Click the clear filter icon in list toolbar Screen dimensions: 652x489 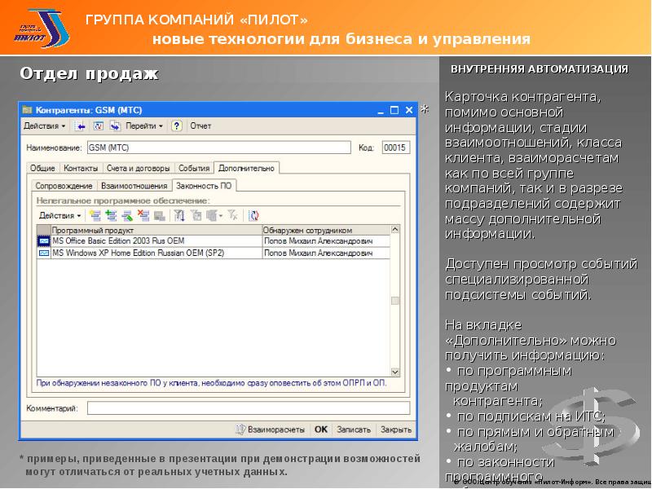[x=232, y=215]
